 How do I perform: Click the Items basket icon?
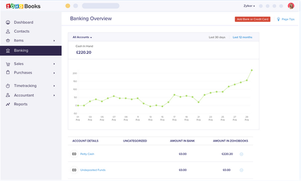coord(8,41)
